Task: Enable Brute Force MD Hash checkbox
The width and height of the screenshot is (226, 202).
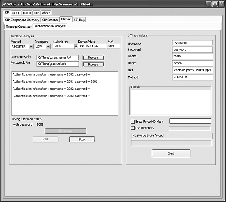Action: click(133, 122)
